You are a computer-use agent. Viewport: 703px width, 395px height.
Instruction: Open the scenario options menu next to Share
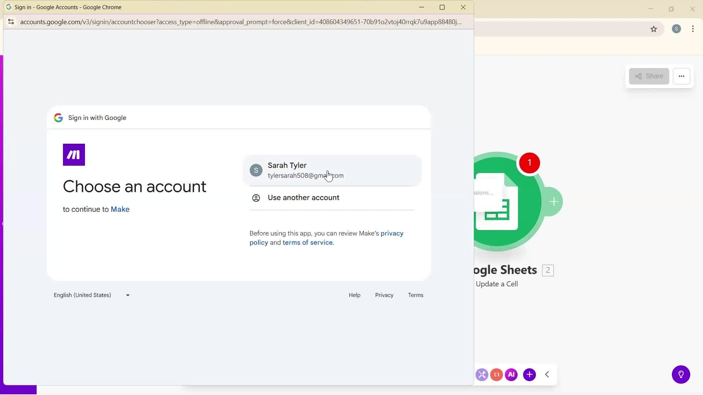(x=682, y=76)
